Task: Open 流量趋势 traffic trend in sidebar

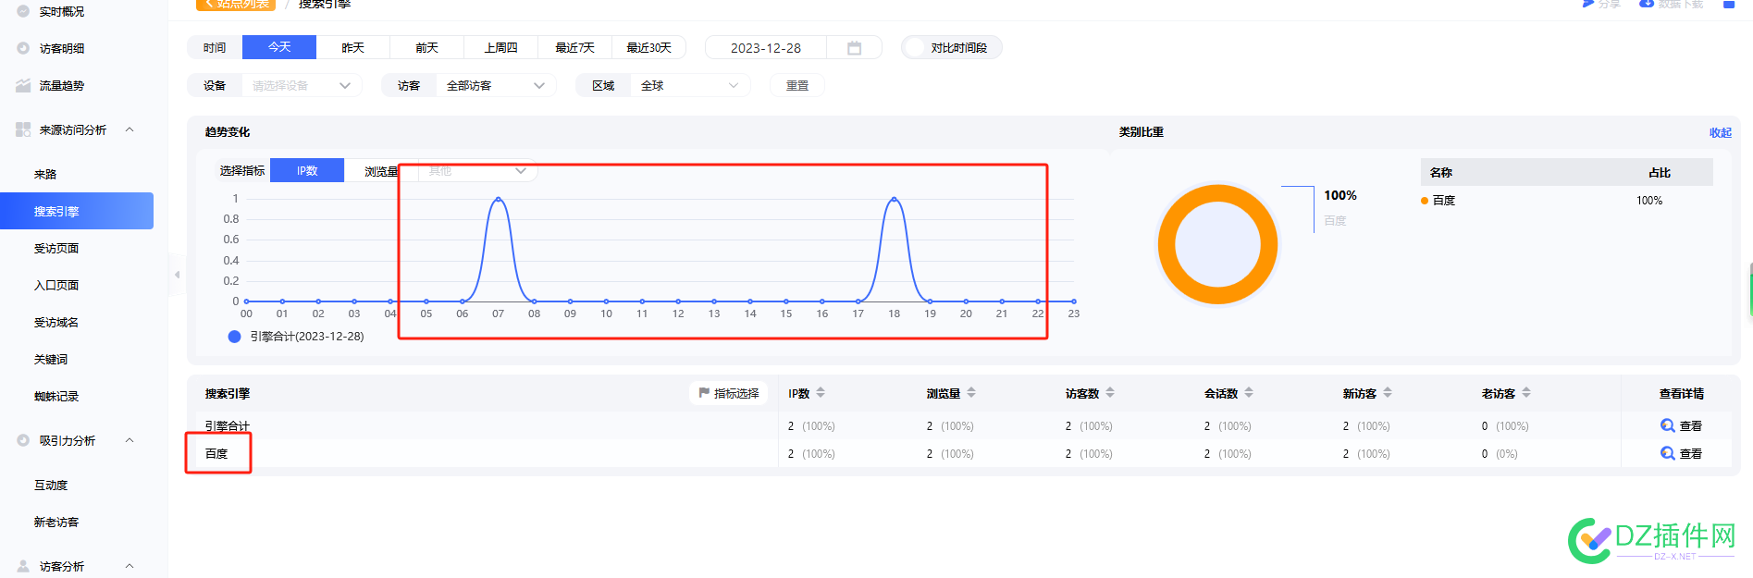Action: [x=61, y=86]
